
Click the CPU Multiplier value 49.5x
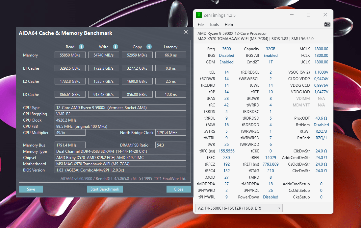tap(70, 133)
